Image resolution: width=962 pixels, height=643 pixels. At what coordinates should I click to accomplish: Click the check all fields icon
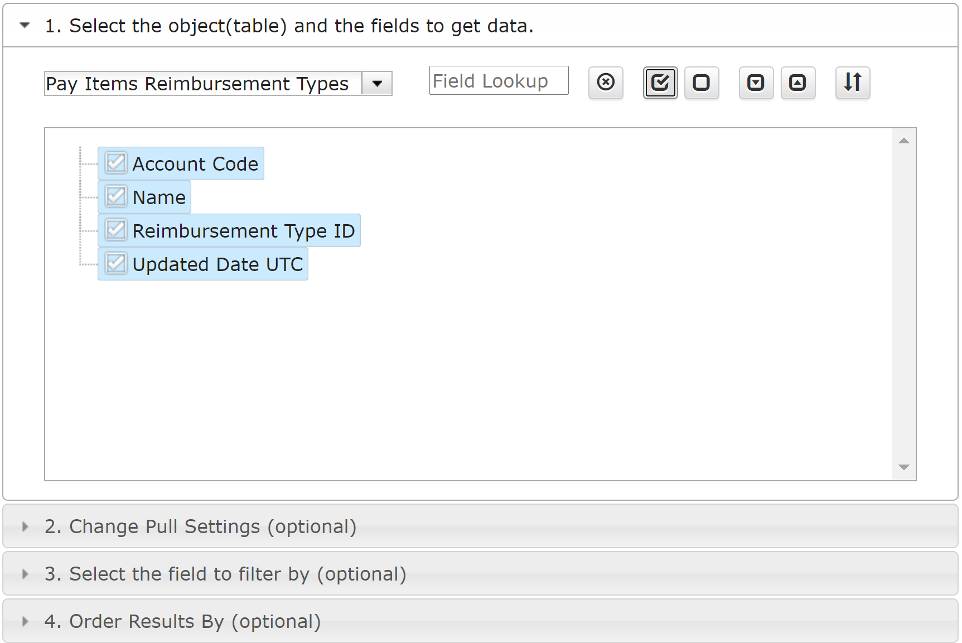click(x=660, y=83)
